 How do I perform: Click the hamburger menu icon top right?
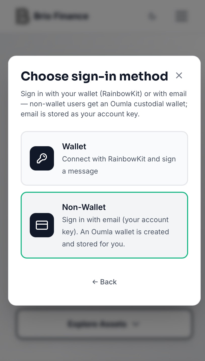(181, 16)
